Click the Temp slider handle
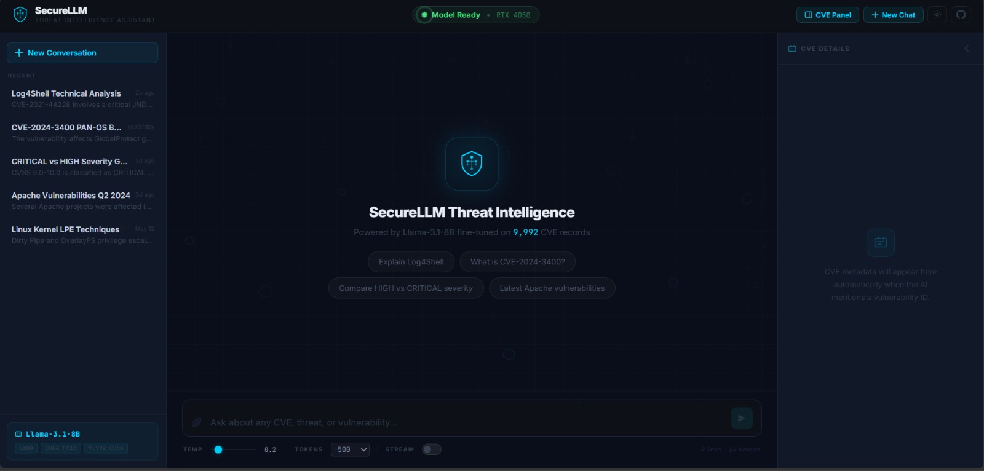This screenshot has height=471, width=984. click(218, 449)
